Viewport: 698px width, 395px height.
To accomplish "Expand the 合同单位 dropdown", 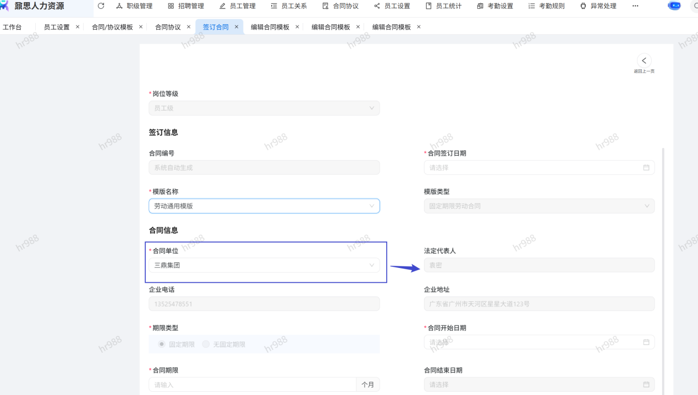I will click(264, 265).
